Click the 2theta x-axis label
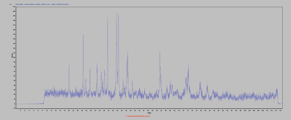This screenshot has height=120, width=291. (149, 113)
